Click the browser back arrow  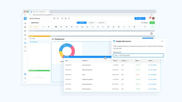coord(25,15)
